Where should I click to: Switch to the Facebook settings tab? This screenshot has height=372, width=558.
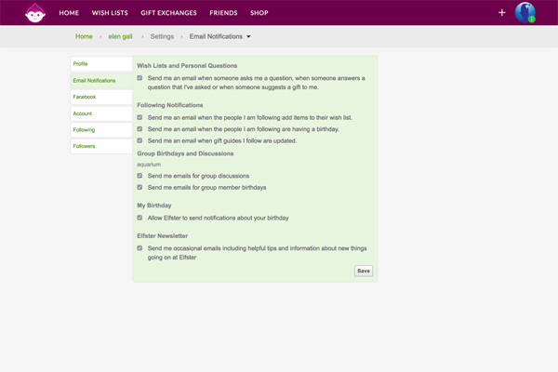point(100,97)
